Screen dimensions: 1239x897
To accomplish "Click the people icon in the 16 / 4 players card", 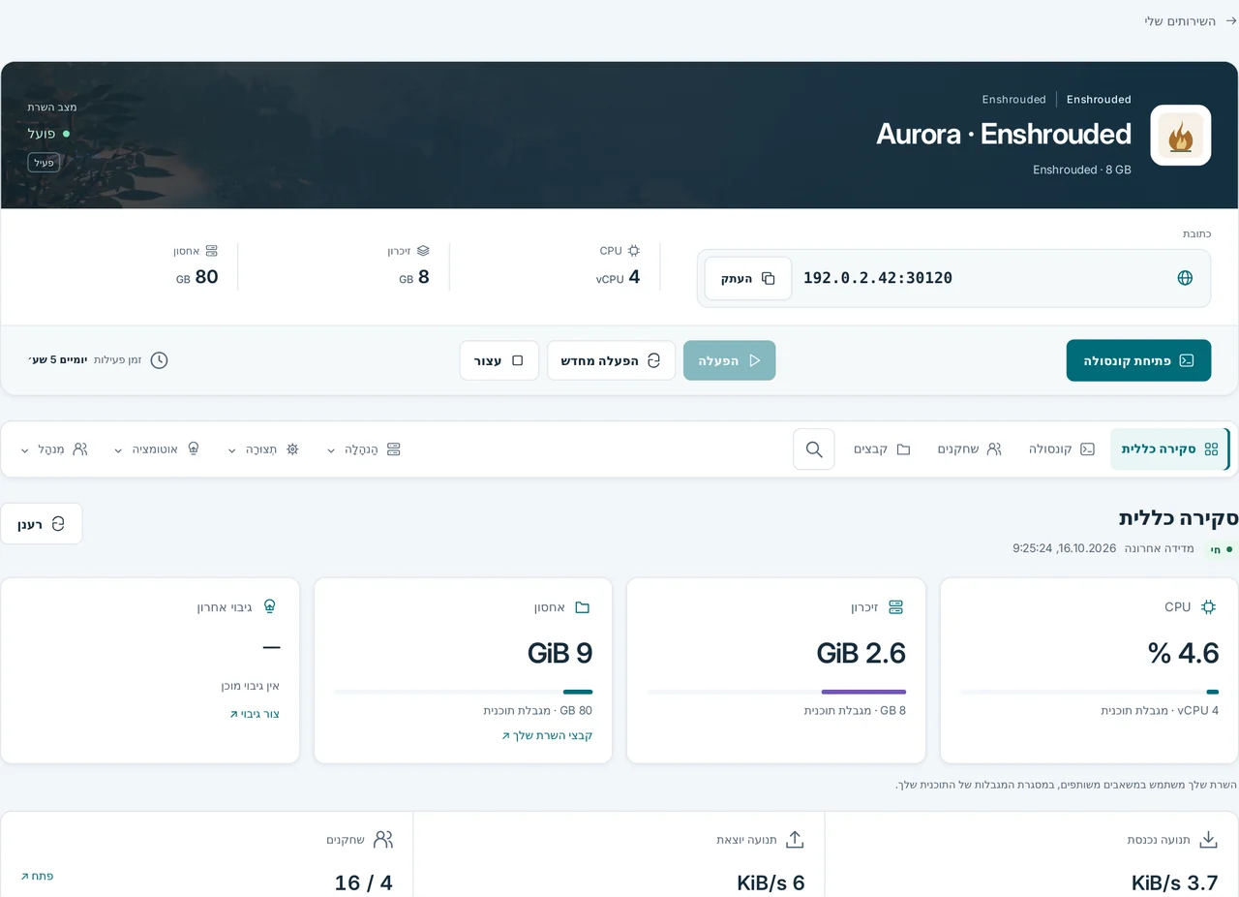I will pos(383,840).
